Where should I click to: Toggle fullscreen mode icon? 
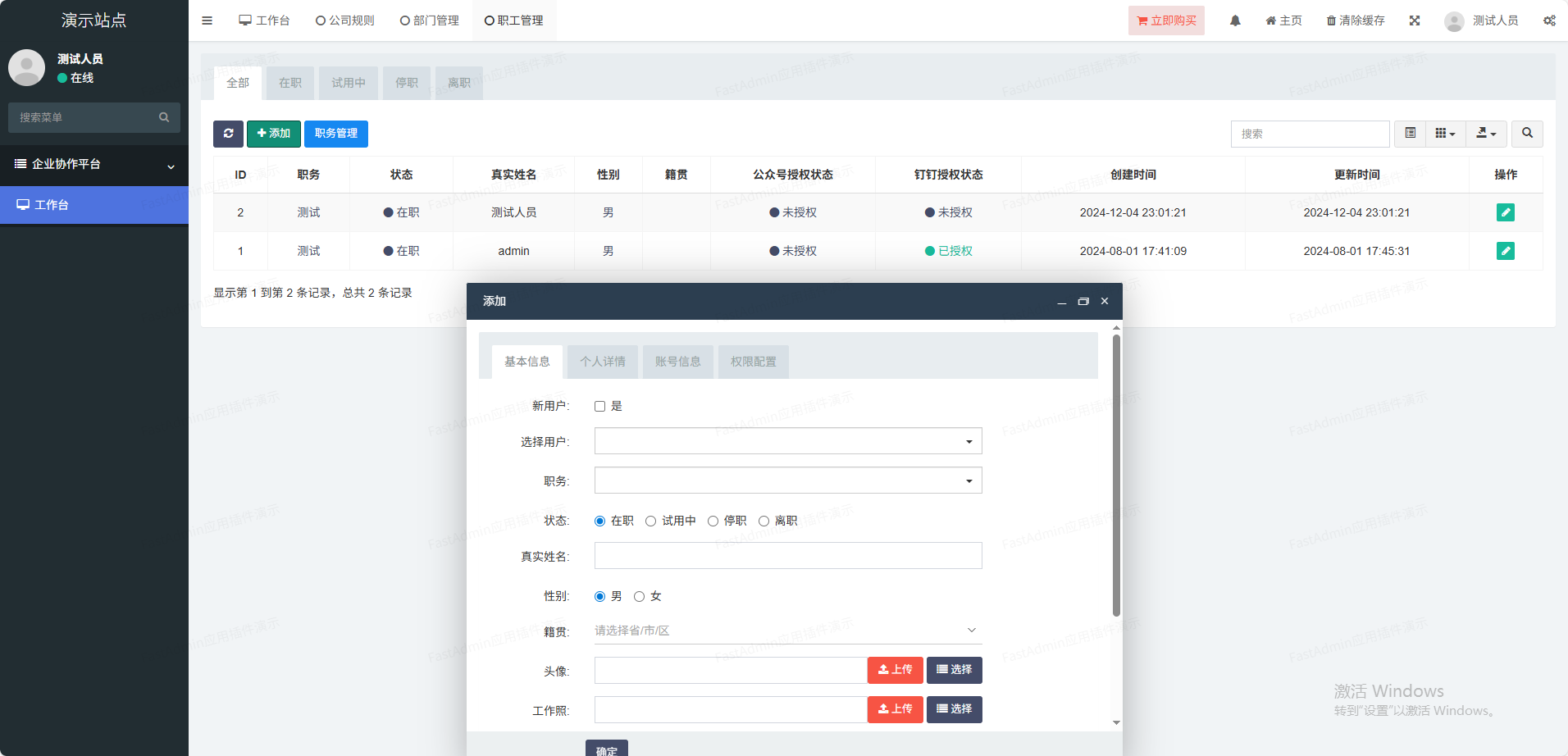1415,20
